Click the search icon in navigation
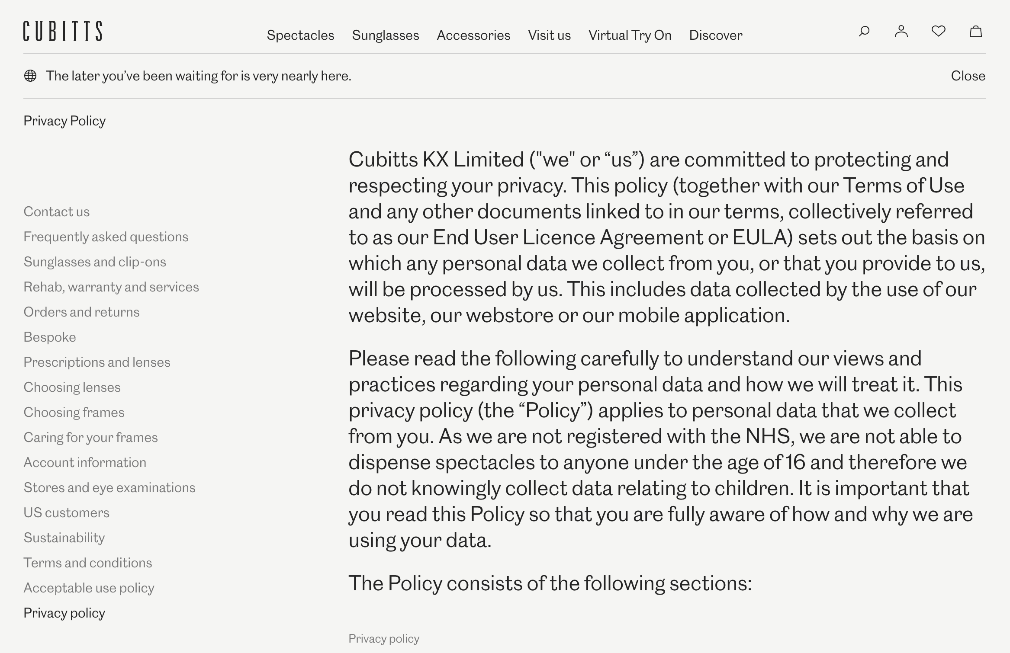 864,31
